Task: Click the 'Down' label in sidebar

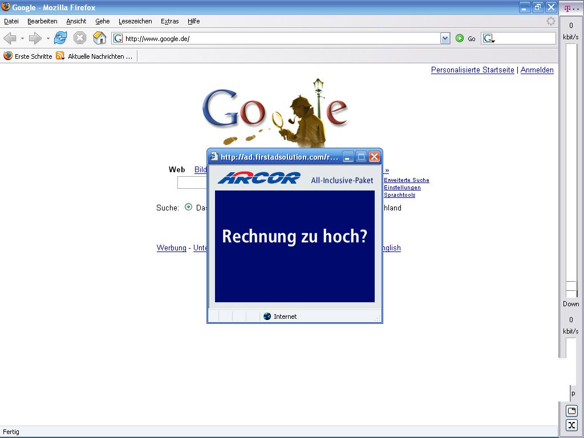Action: 571,304
